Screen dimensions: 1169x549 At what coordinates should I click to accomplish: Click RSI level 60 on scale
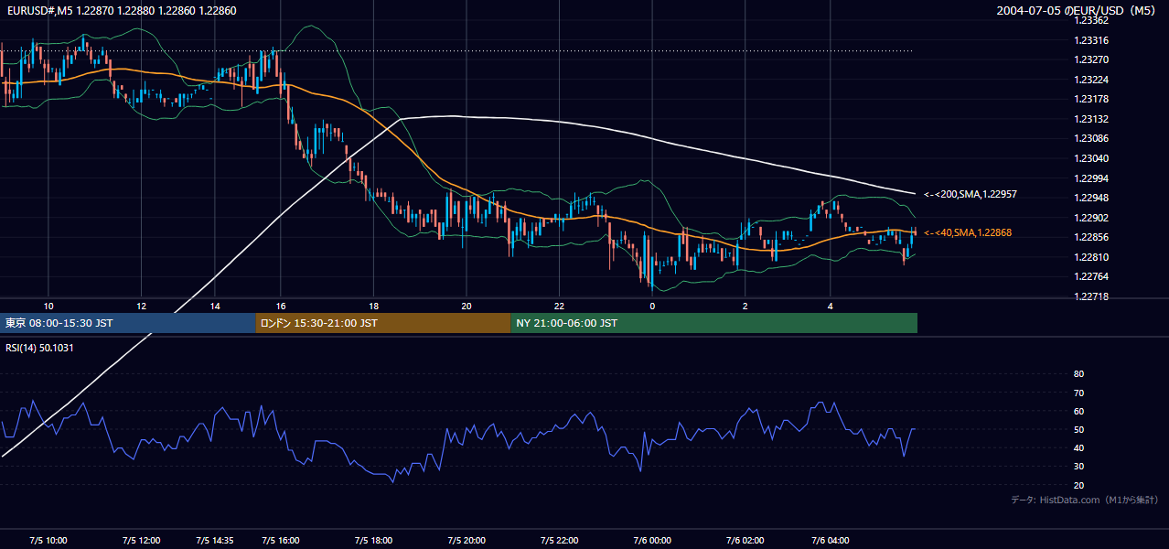1078,411
